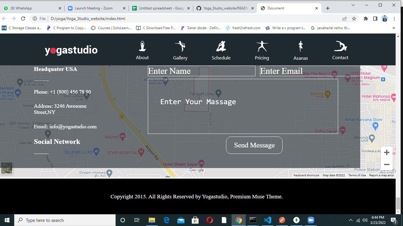The width and height of the screenshot is (403, 226).
Task: Open the side panel icon
Action: (x=375, y=19)
